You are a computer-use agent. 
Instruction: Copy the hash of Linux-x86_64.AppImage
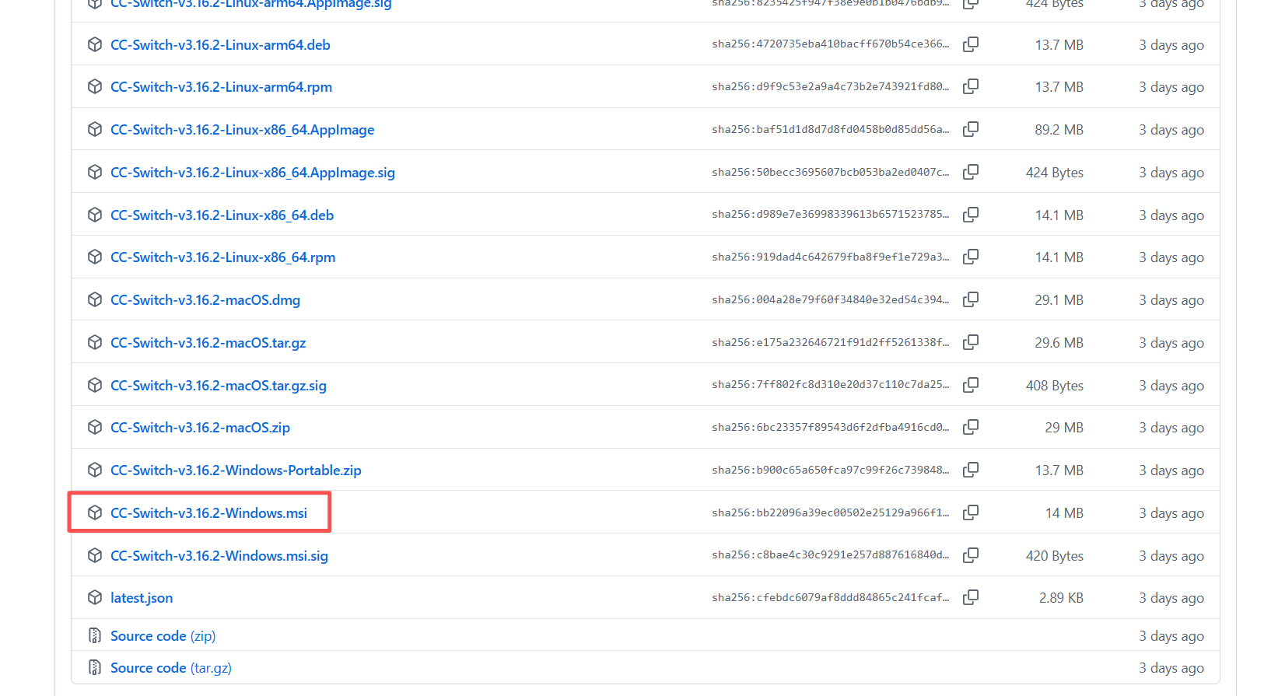click(971, 129)
